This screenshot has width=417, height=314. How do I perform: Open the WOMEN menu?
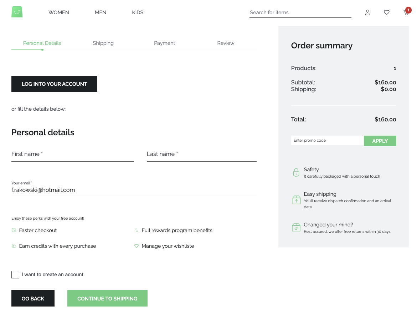click(58, 12)
